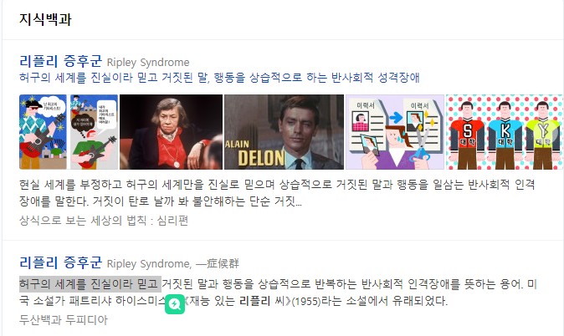
Task: Click the highlighted text 허구의 세계를 진실이라 믿고
Action: (x=90, y=284)
